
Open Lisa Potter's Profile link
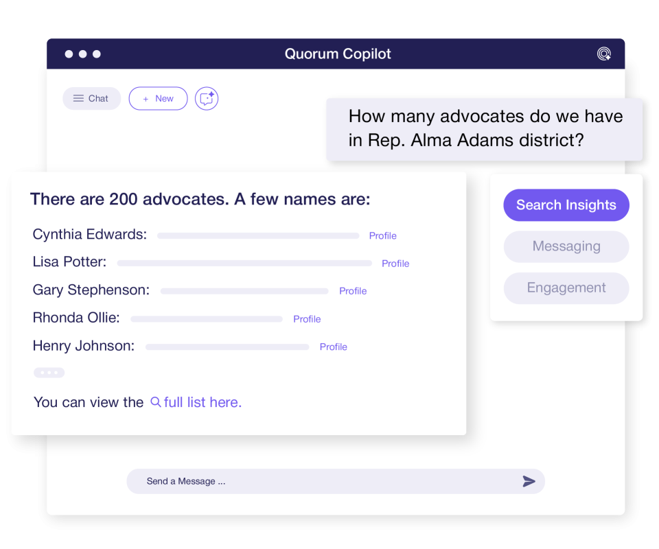point(395,264)
